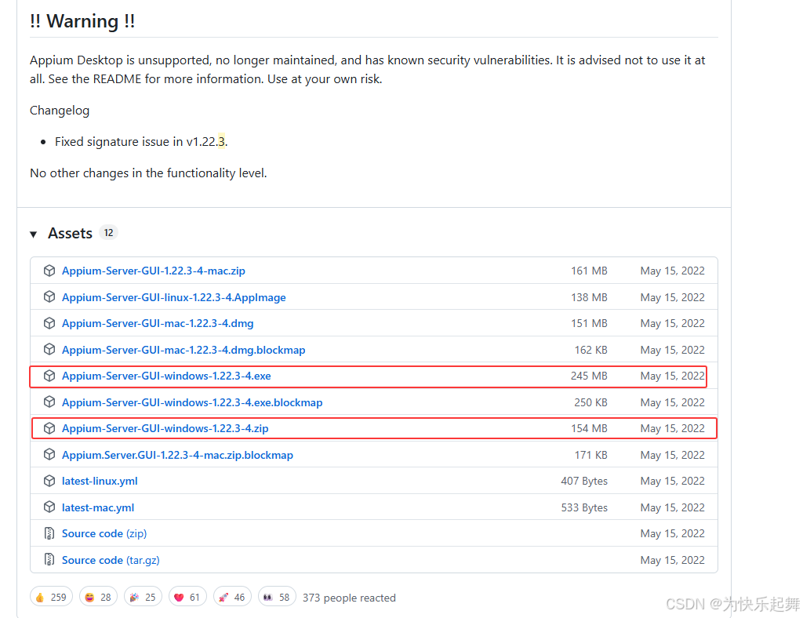
Task: Download Appium-Server-GUI-windows-1.22.3-4.zip
Action: coord(165,428)
